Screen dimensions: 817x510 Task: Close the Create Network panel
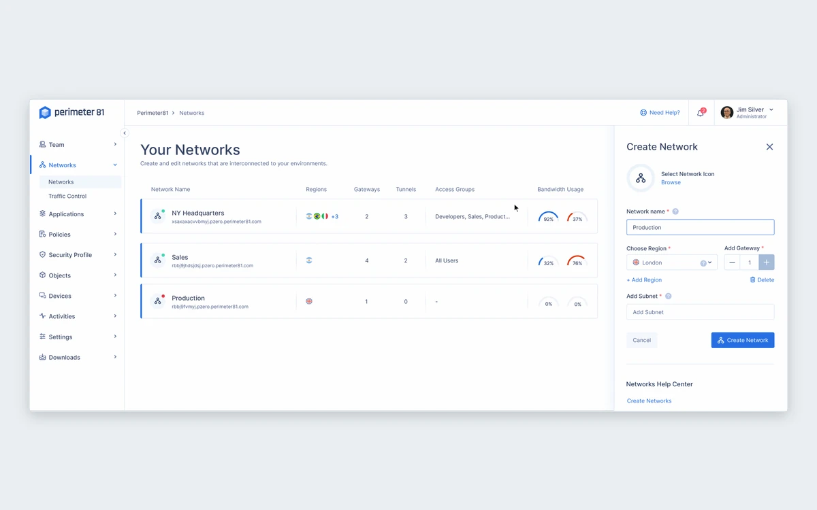pos(769,147)
